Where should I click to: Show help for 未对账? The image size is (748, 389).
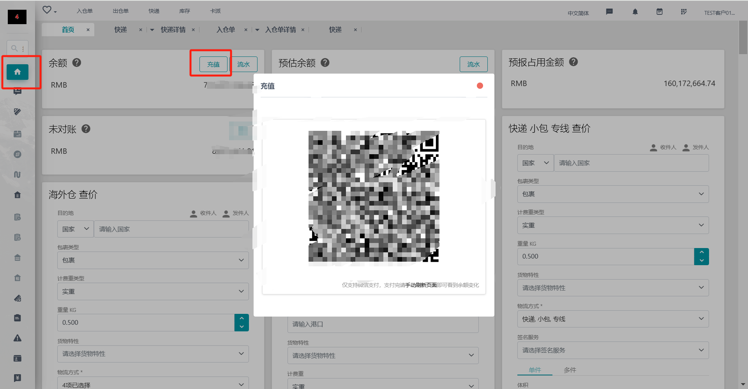tap(86, 129)
